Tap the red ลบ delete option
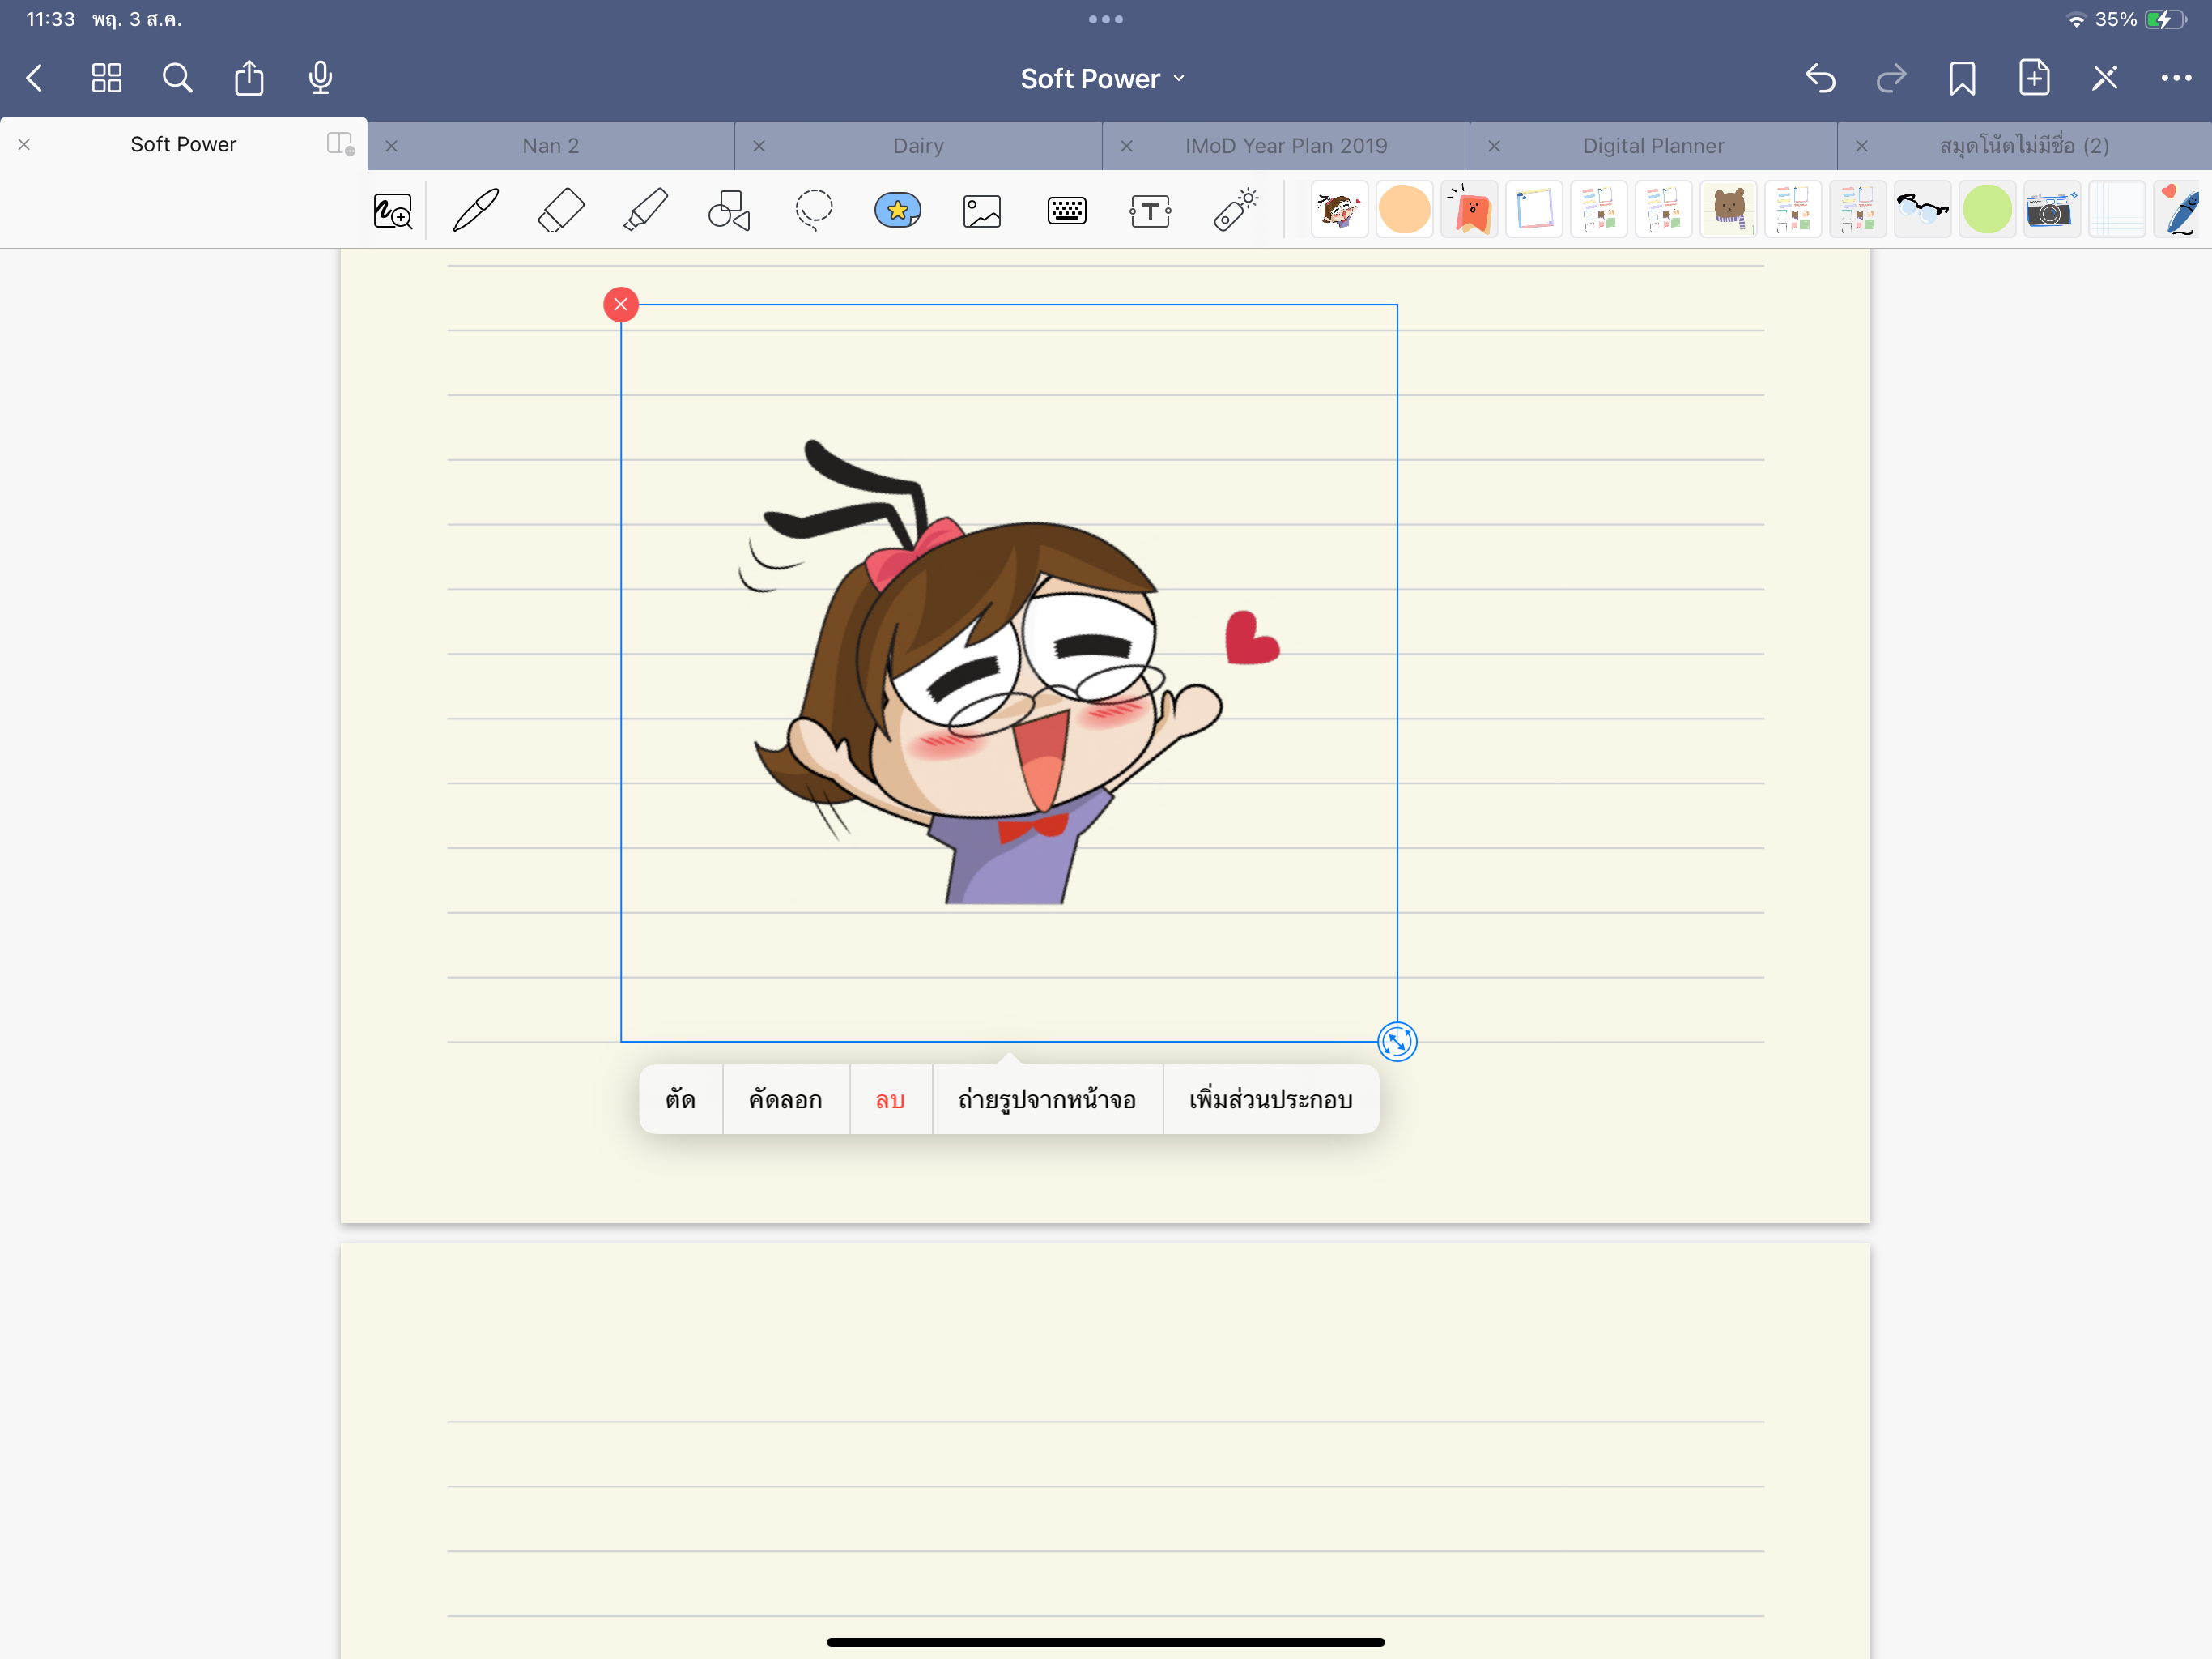This screenshot has height=1659, width=2212. (x=890, y=1100)
